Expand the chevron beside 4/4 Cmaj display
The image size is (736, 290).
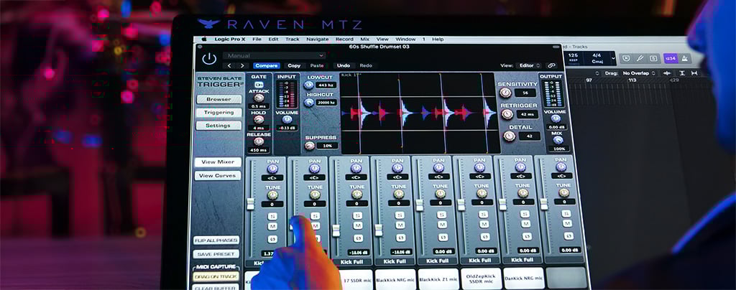click(612, 59)
